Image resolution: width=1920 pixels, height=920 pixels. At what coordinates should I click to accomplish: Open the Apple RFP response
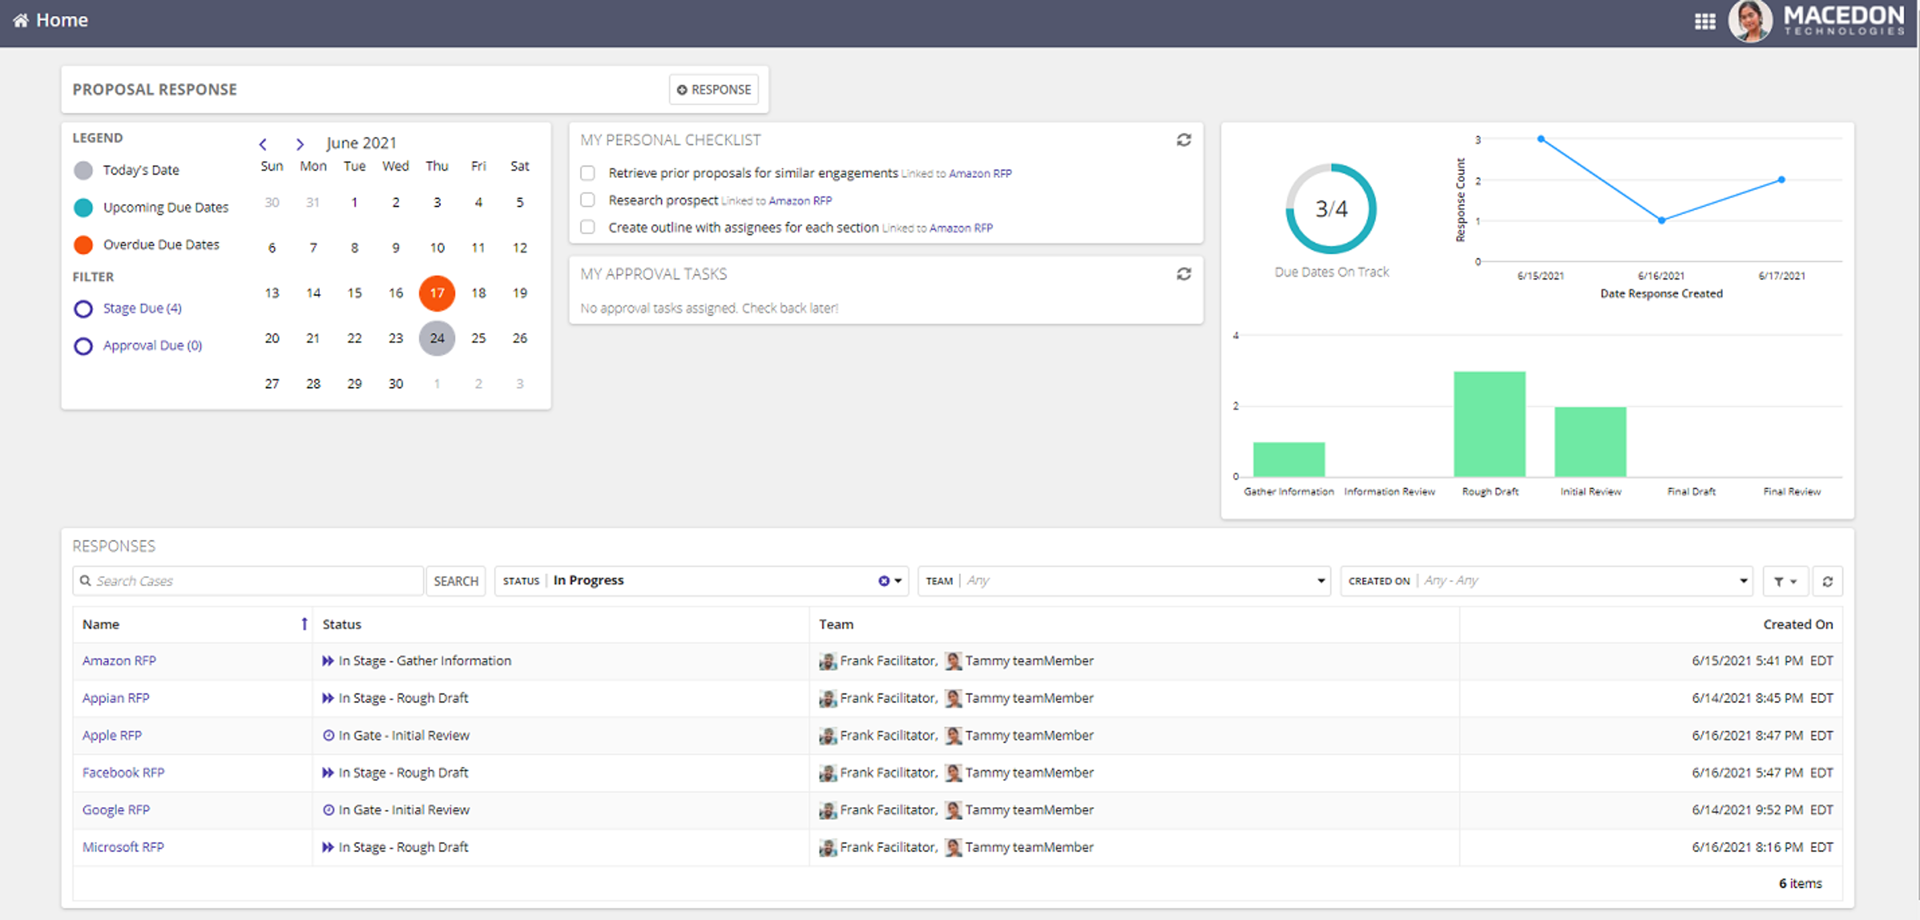click(112, 735)
